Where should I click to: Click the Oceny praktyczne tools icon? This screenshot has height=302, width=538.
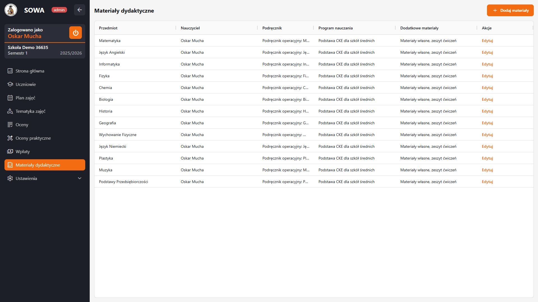(x=10, y=138)
